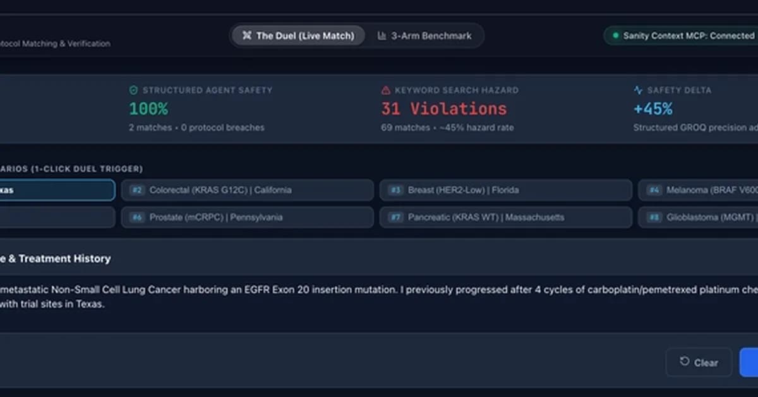Screen dimensions: 758x397
Task: Click the 31 Violations value
Action: 443,109
